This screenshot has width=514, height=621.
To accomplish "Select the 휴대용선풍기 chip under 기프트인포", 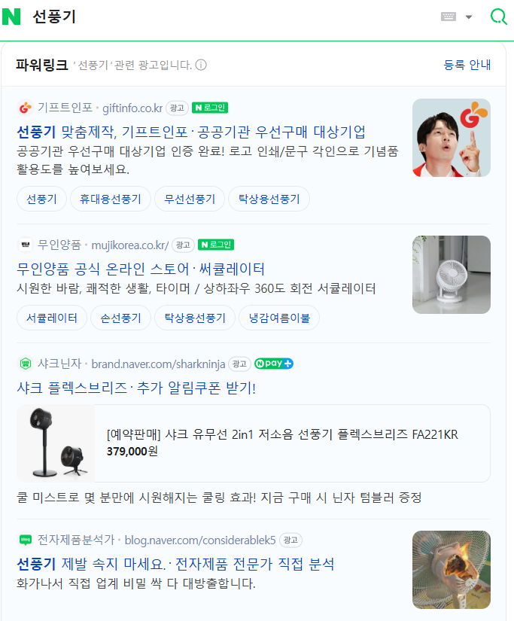I will 111,199.
